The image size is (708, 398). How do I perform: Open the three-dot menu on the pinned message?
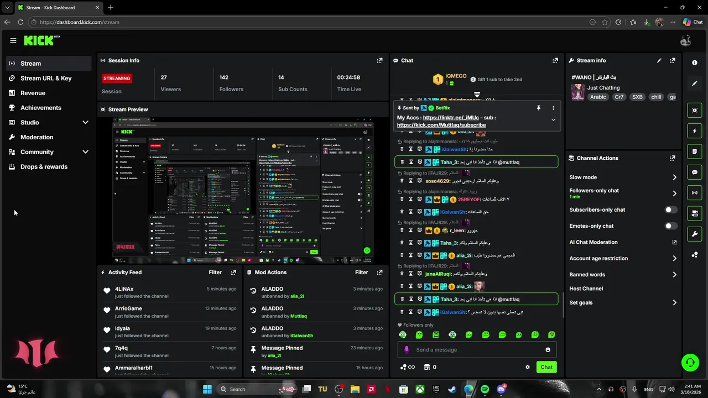(x=553, y=108)
